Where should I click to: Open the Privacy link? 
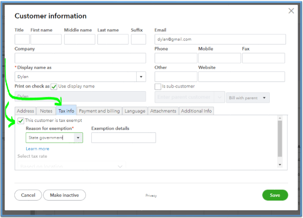tap(151, 196)
